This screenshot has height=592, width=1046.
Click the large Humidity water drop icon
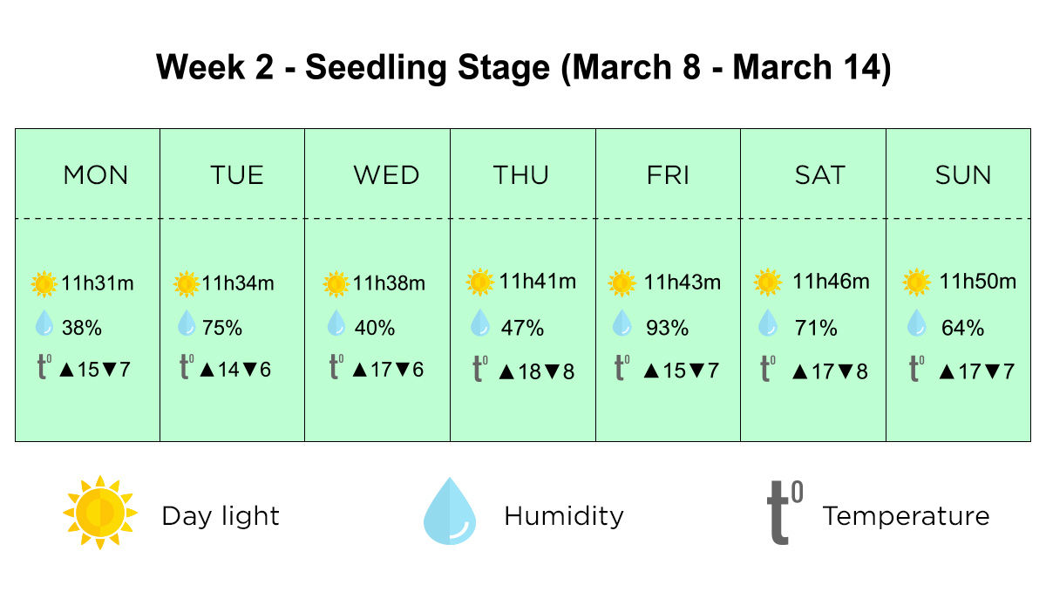(450, 512)
